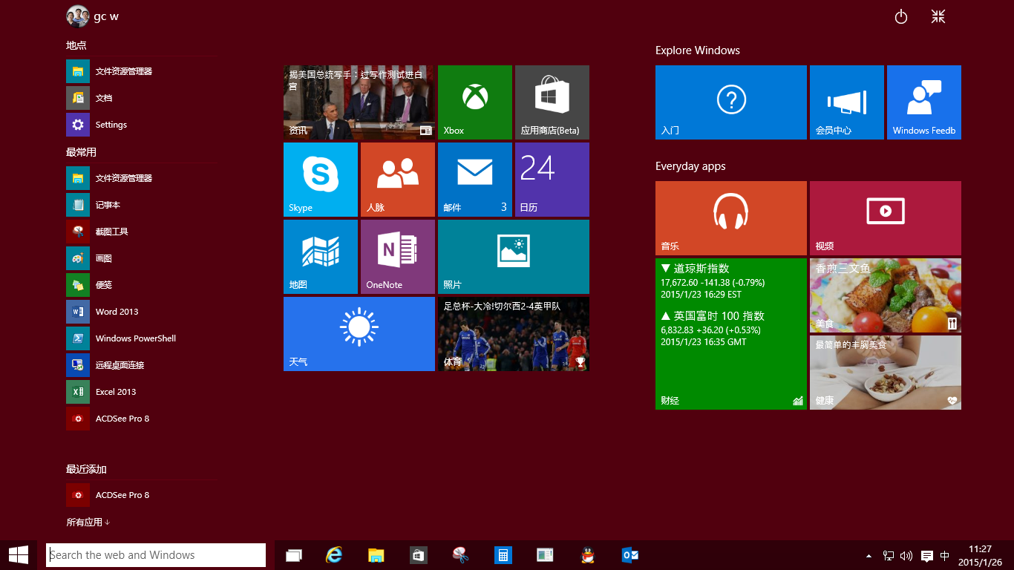Image resolution: width=1014 pixels, height=570 pixels.
Task: Open the 体育 Sports tile
Action: tap(514, 334)
